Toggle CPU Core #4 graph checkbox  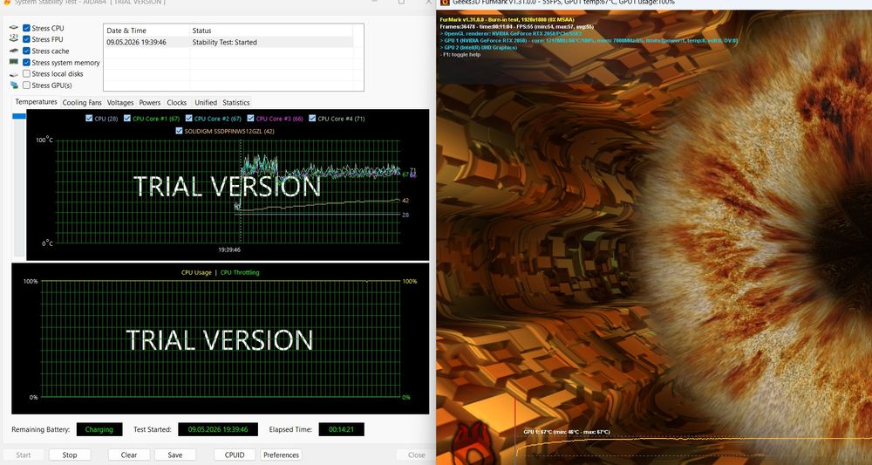(x=312, y=119)
